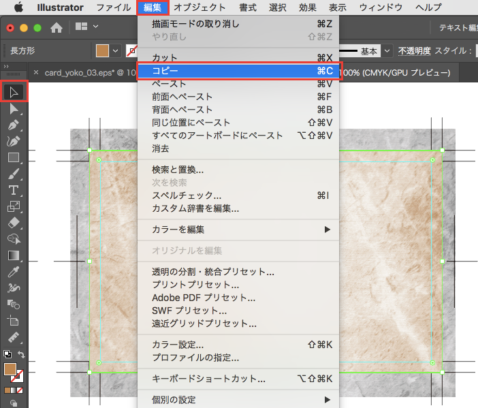Select the Type tool
478x408 pixels.
tap(14, 190)
